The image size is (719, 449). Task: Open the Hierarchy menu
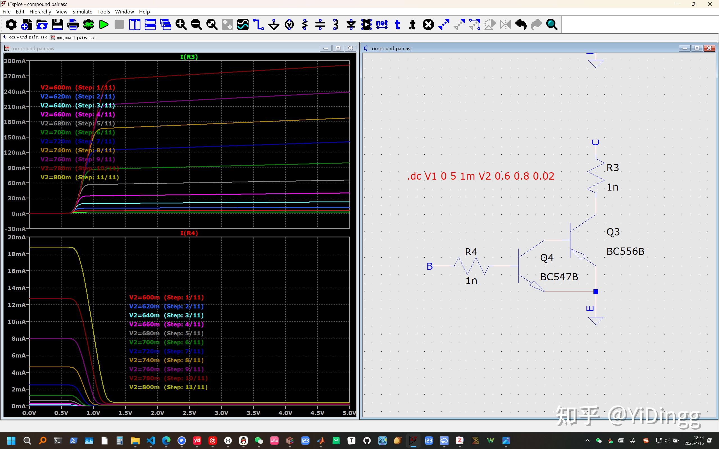point(40,12)
